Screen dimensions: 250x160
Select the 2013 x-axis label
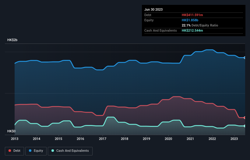click(x=15, y=139)
